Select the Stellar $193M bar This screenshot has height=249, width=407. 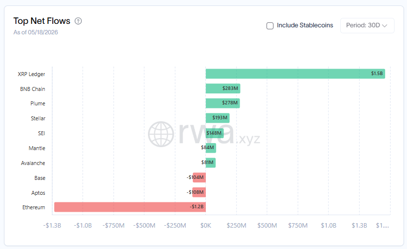(218, 118)
